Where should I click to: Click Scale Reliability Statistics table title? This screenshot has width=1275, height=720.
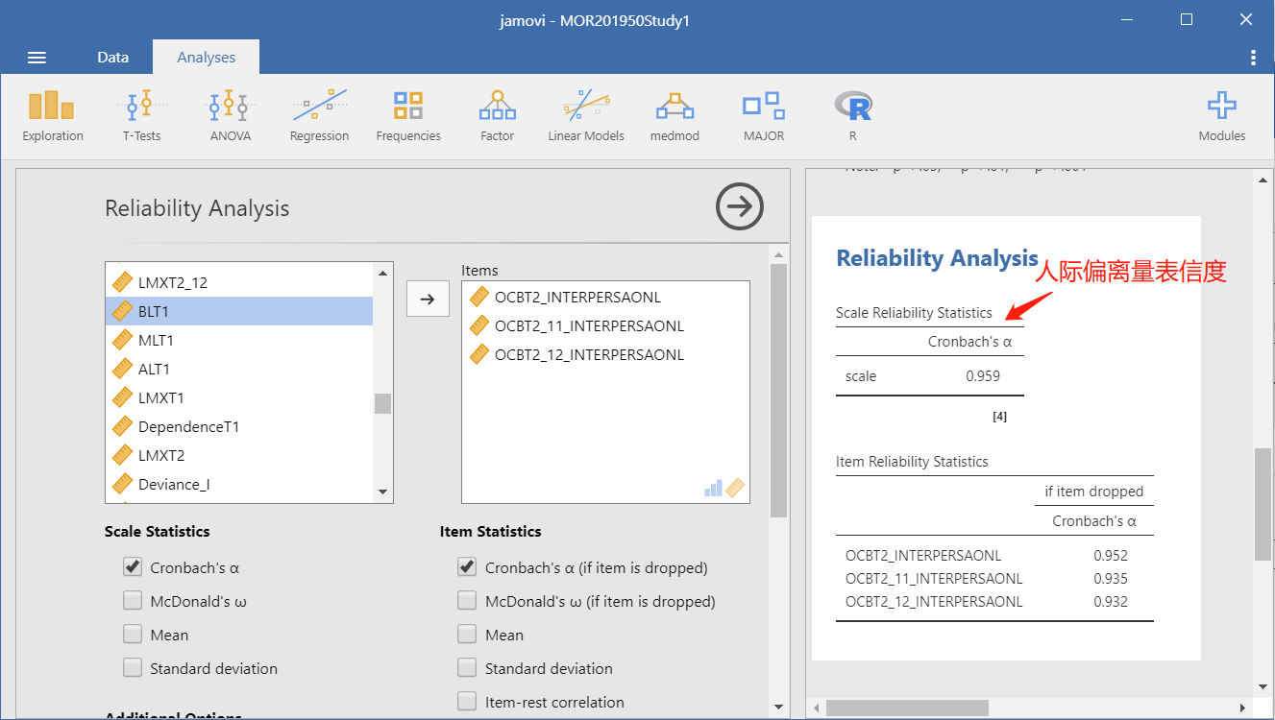point(914,313)
